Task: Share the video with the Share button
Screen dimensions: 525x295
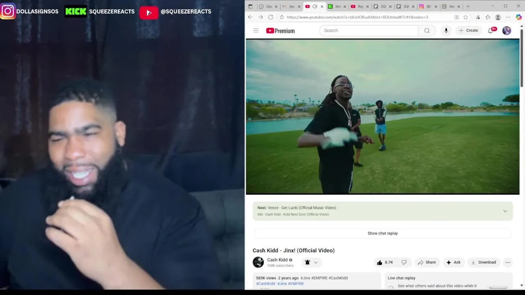Action: click(427, 262)
